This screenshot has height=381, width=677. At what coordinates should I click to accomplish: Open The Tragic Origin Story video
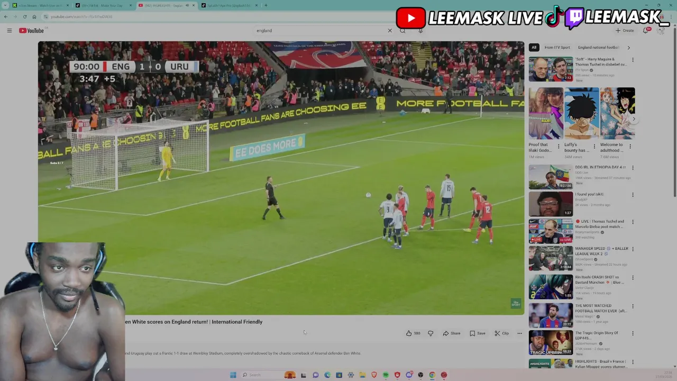coord(551,342)
